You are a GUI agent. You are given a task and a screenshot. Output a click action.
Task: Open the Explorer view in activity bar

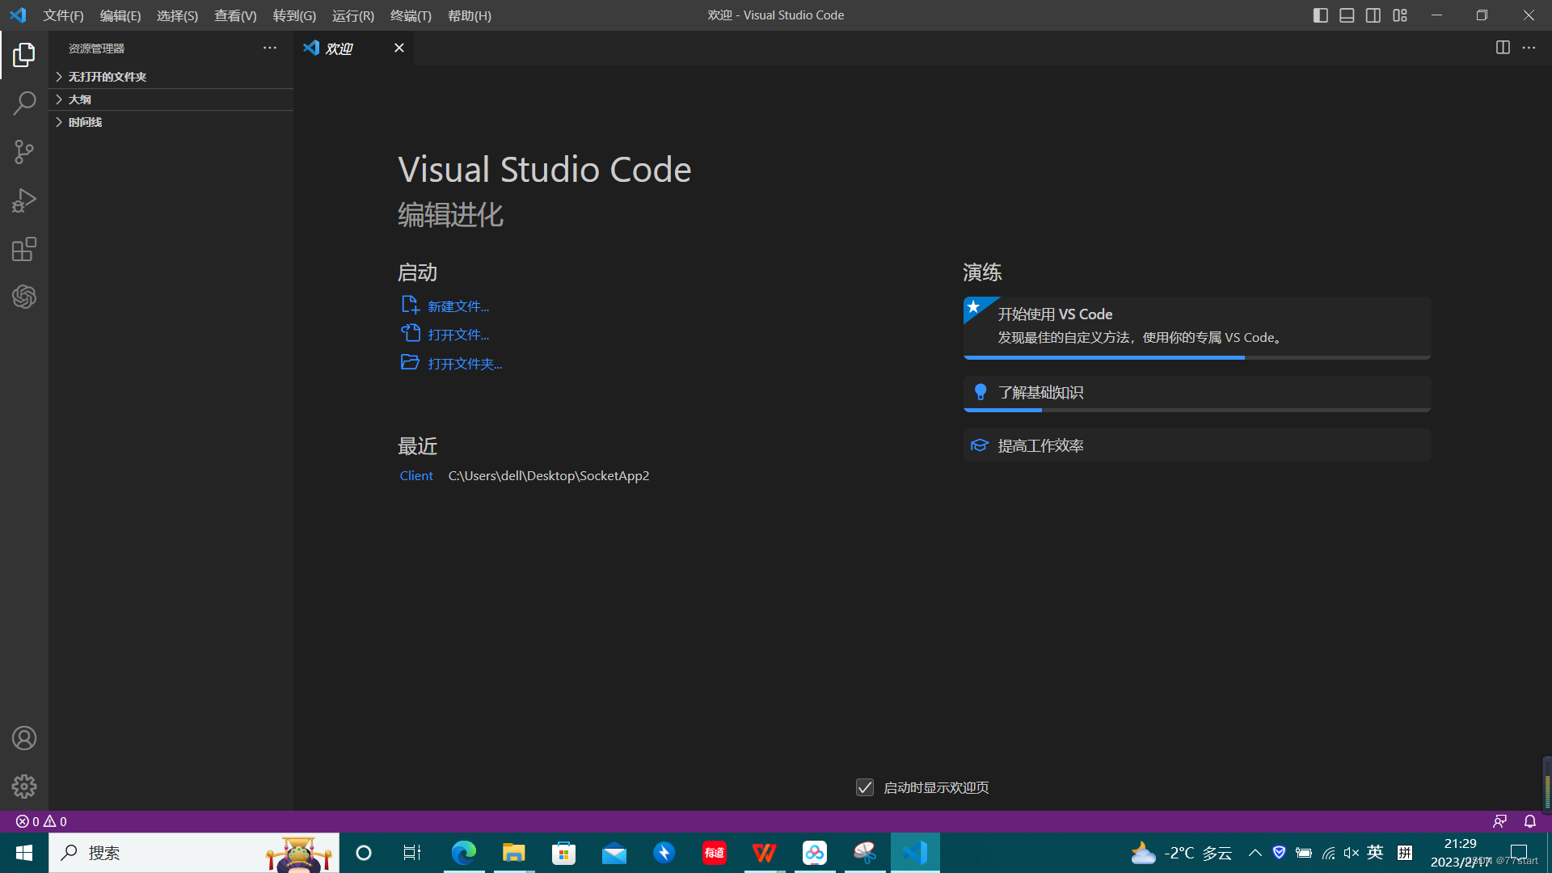click(24, 55)
